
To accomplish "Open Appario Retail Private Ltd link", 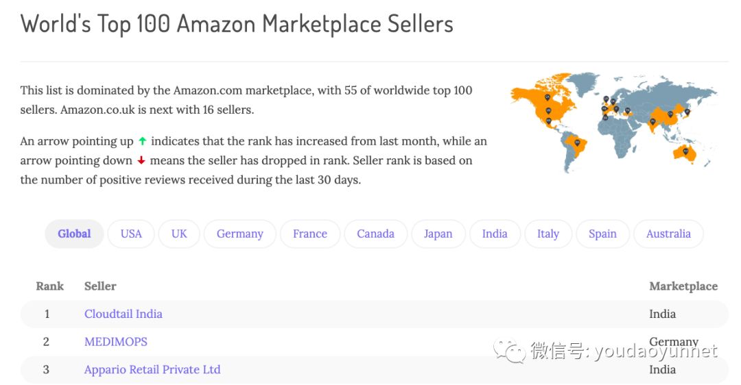I will pos(152,369).
